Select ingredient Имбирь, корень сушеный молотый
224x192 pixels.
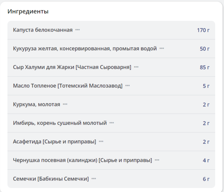(60, 123)
